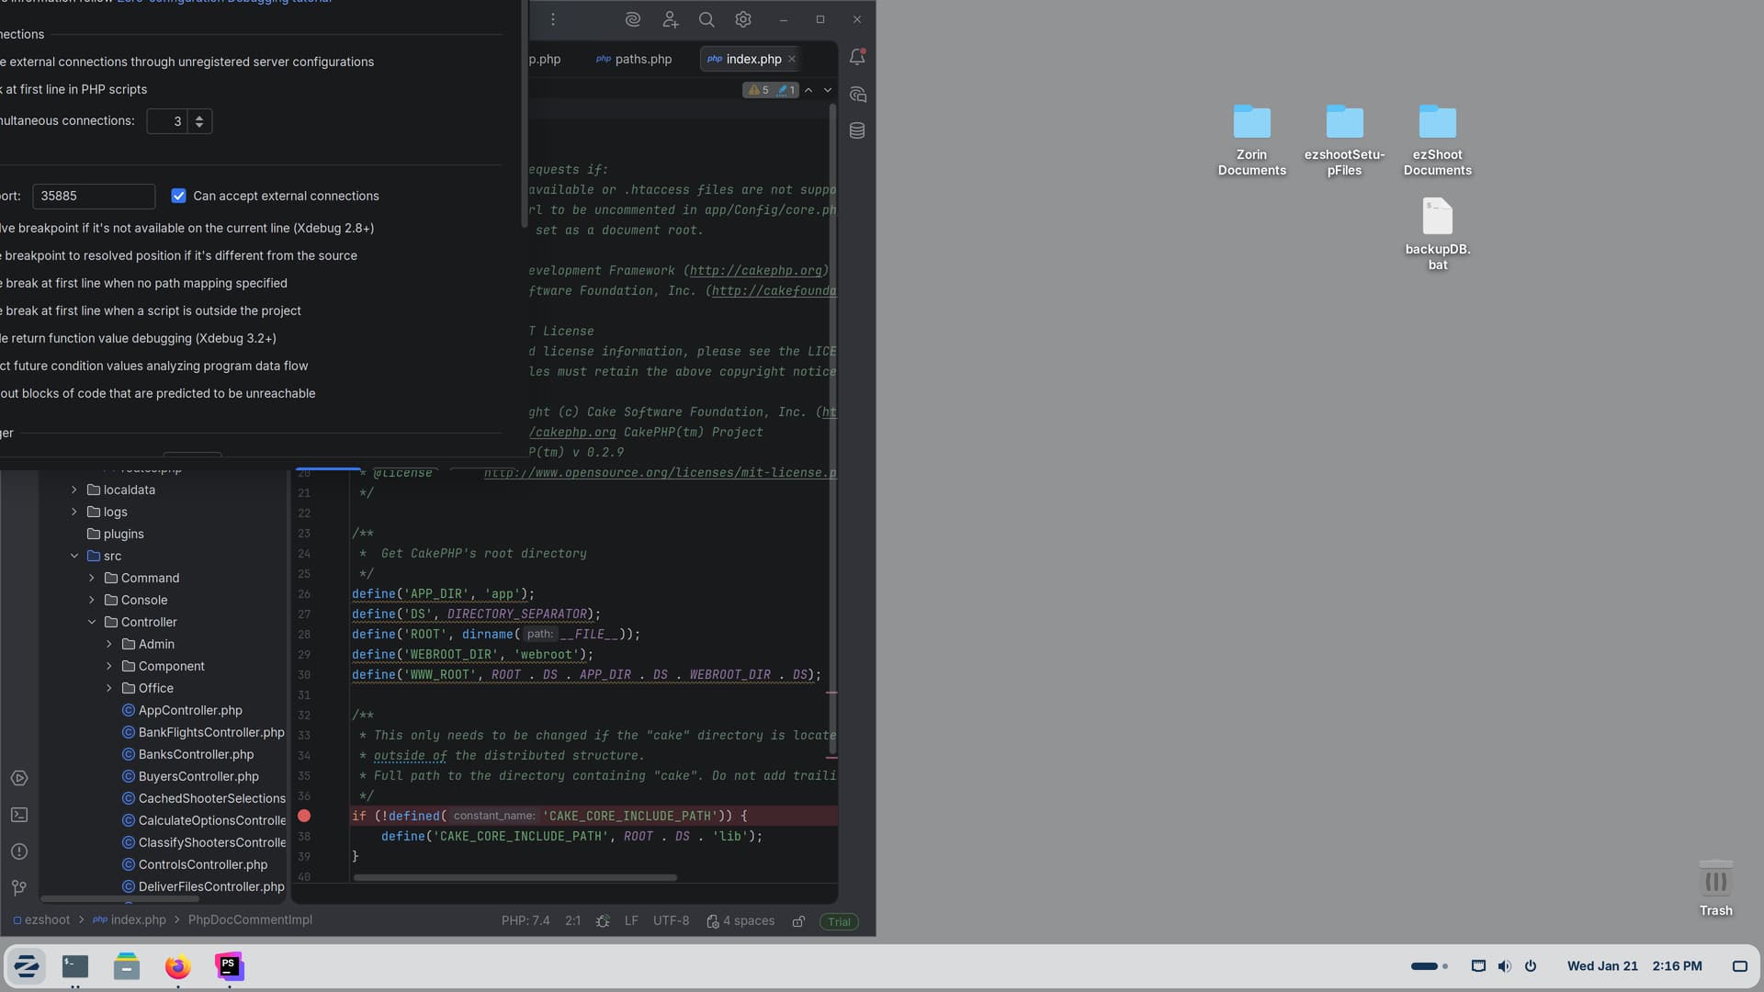Switch to the paths.php tab

point(642,59)
